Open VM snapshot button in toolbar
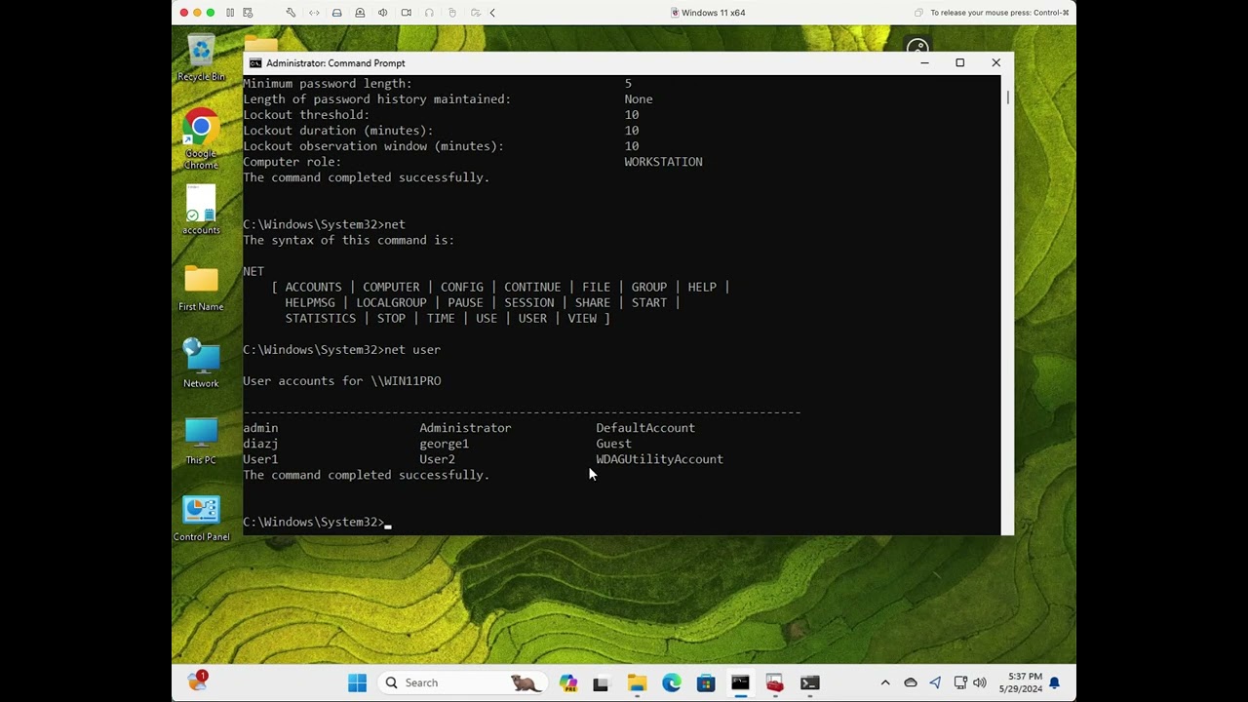This screenshot has width=1248, height=702. click(248, 13)
